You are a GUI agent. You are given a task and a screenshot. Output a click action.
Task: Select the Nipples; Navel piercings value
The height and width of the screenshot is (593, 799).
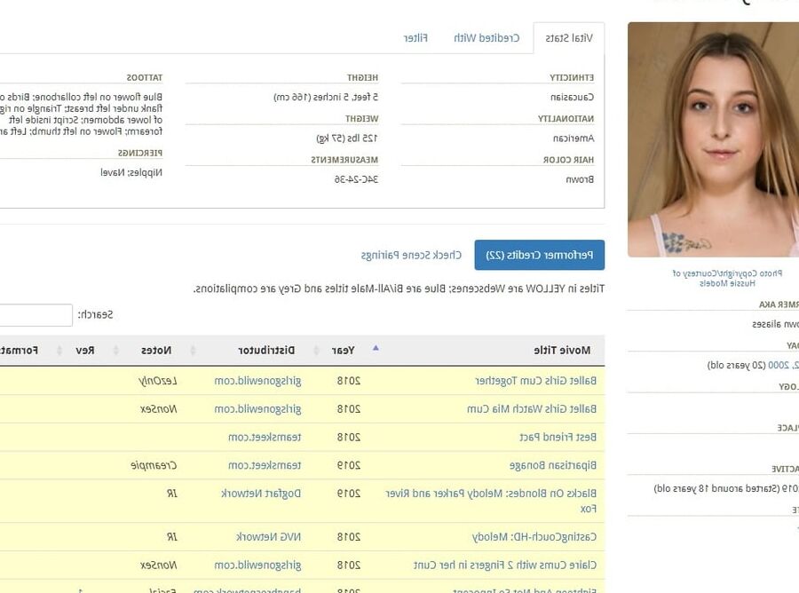(x=131, y=172)
